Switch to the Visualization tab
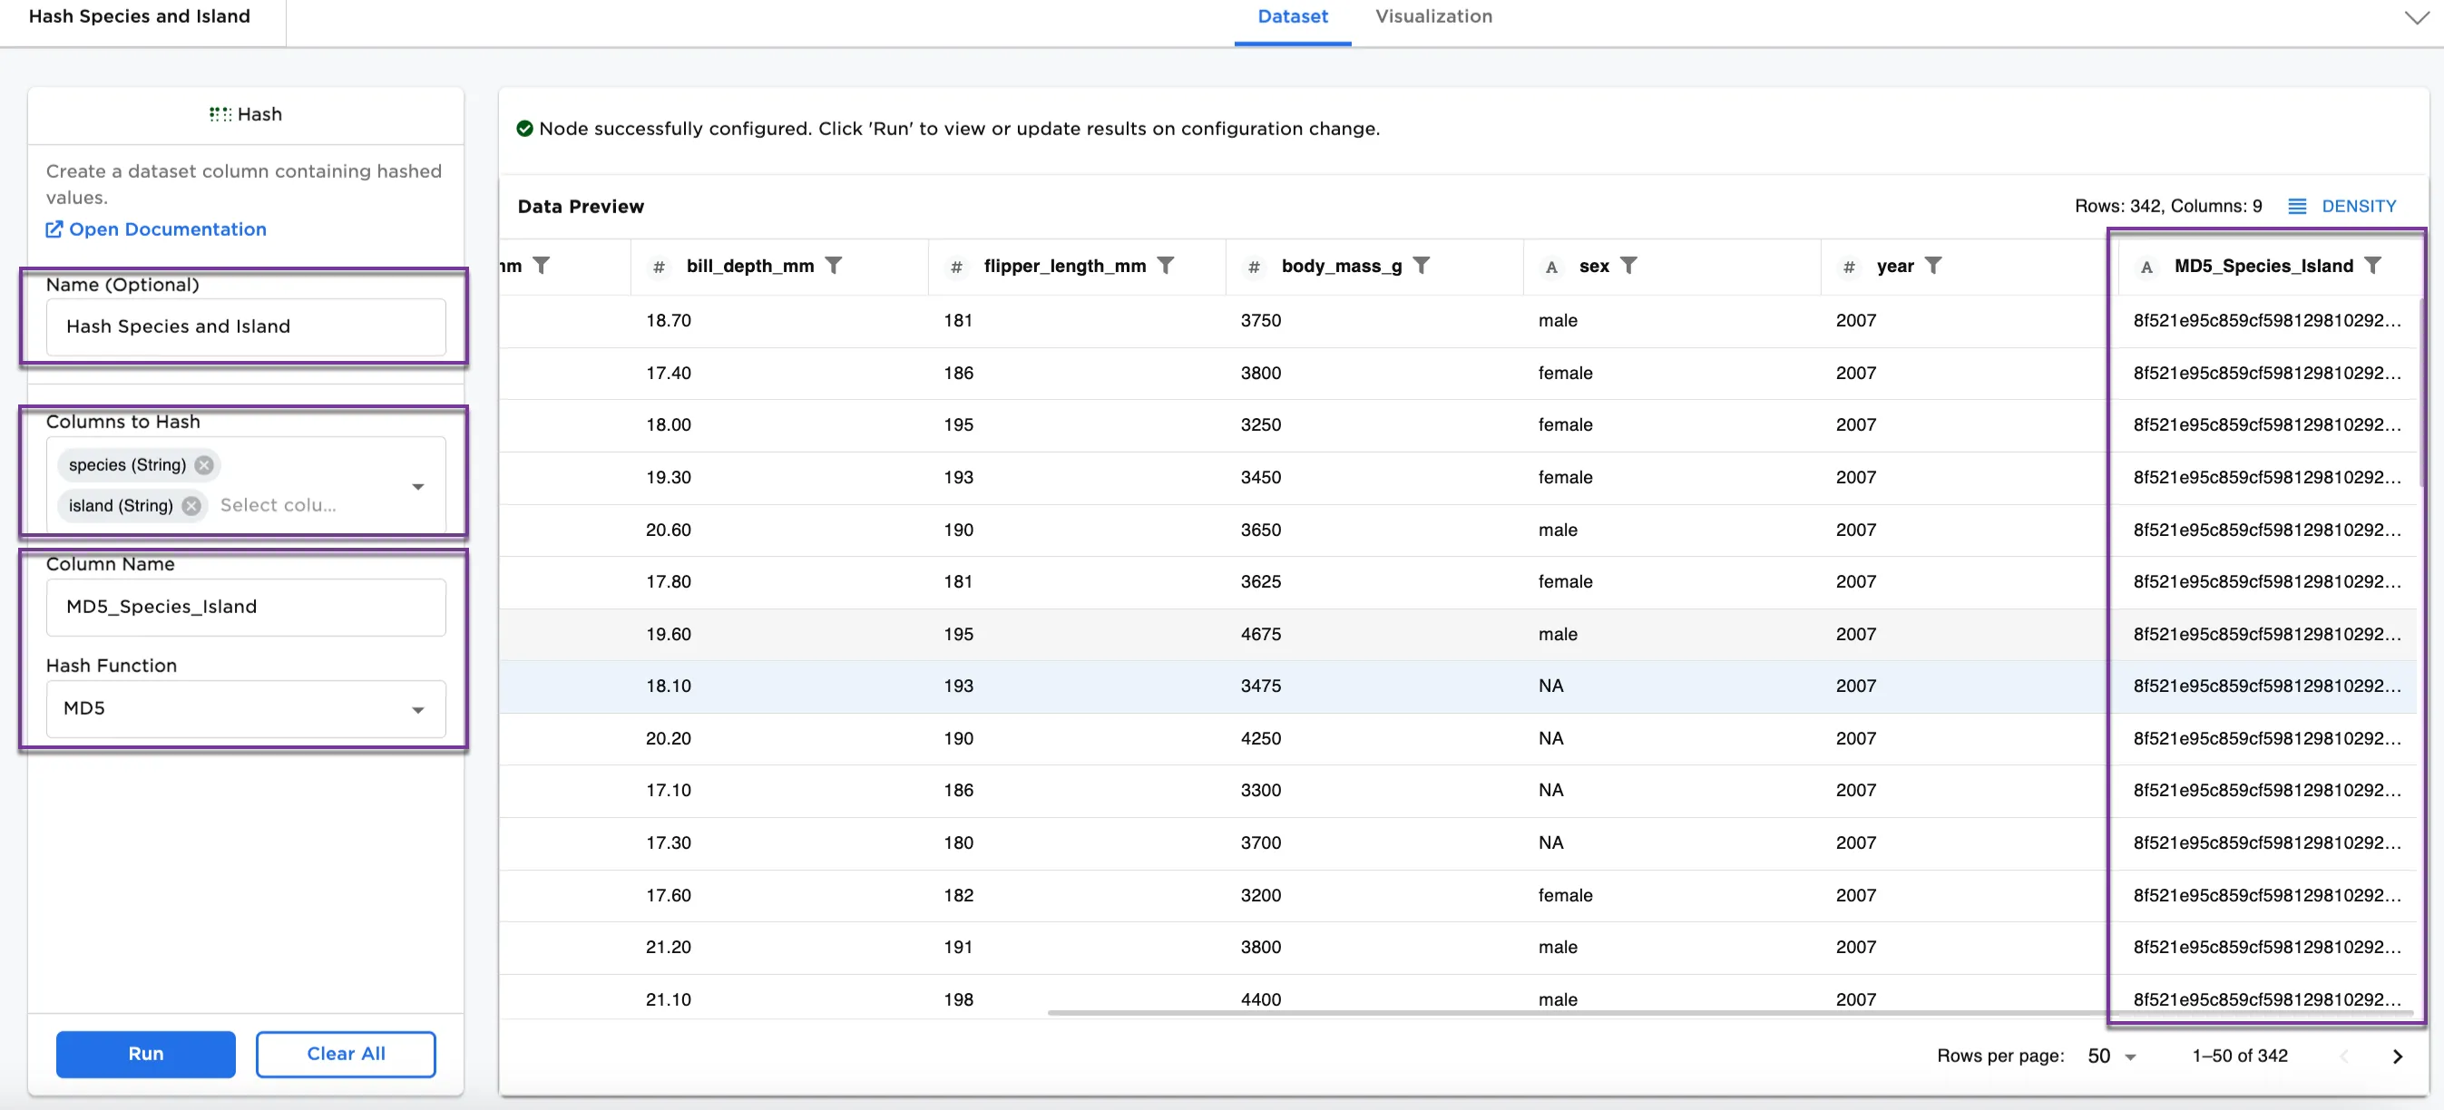The width and height of the screenshot is (2444, 1110). coord(1432,16)
